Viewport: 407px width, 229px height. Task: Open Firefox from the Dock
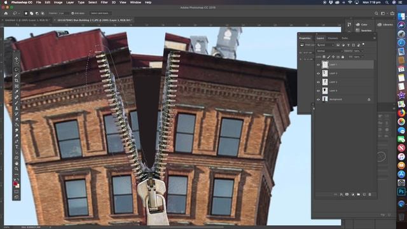(x=401, y=113)
